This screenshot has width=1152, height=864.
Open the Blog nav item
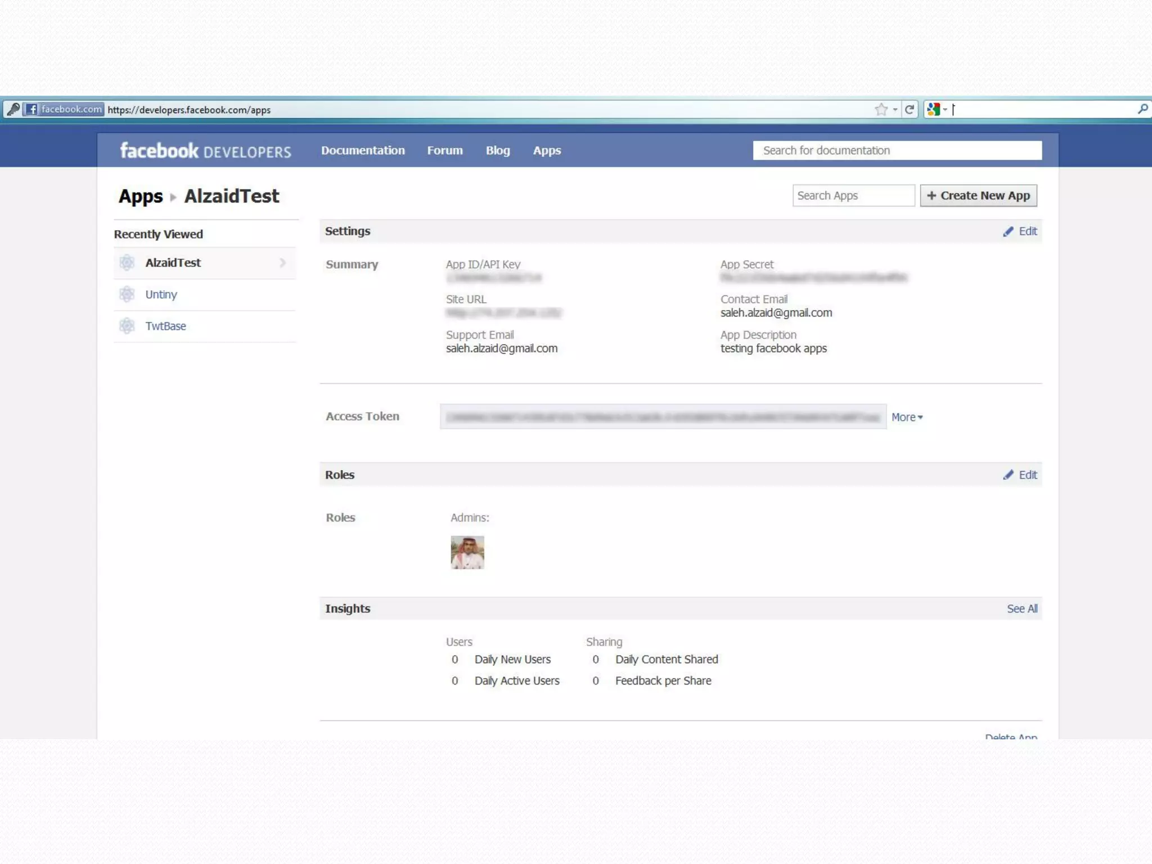tap(498, 150)
